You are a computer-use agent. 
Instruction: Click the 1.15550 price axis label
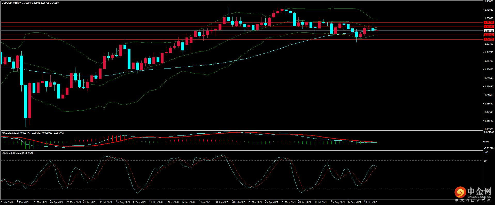click(x=489, y=121)
